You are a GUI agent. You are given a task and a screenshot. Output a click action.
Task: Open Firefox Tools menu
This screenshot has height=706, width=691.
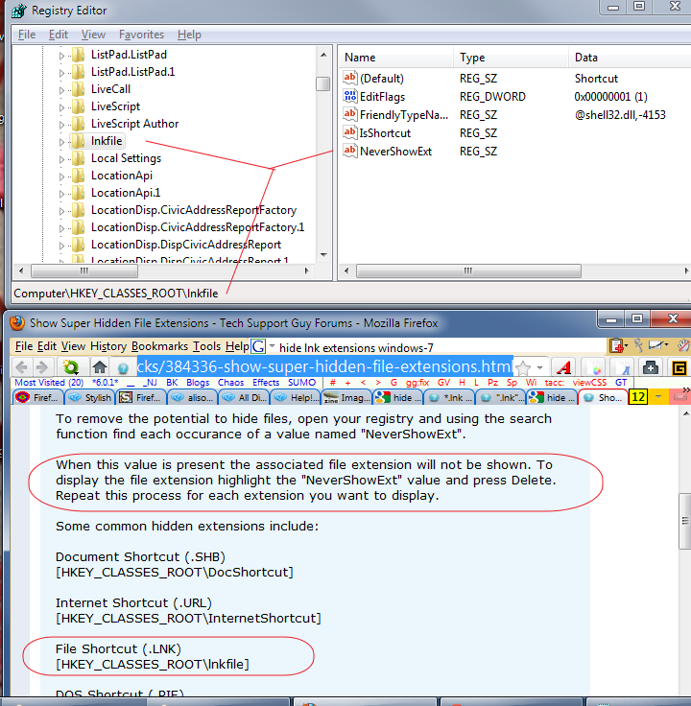tap(206, 346)
